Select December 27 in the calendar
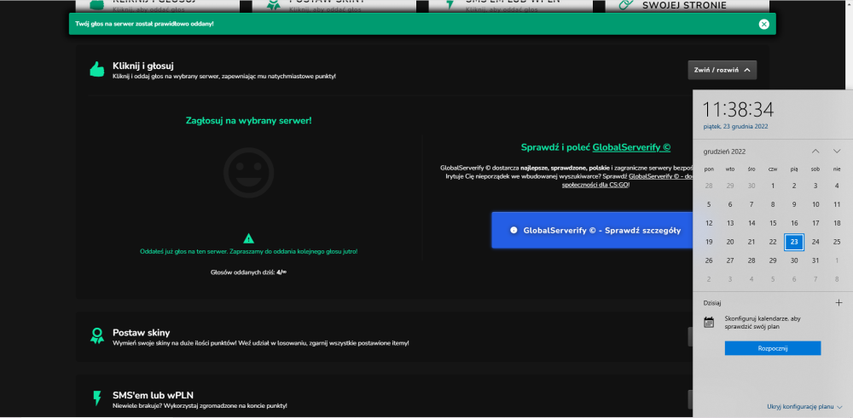Image resolution: width=853 pixels, height=418 pixels. click(x=730, y=261)
